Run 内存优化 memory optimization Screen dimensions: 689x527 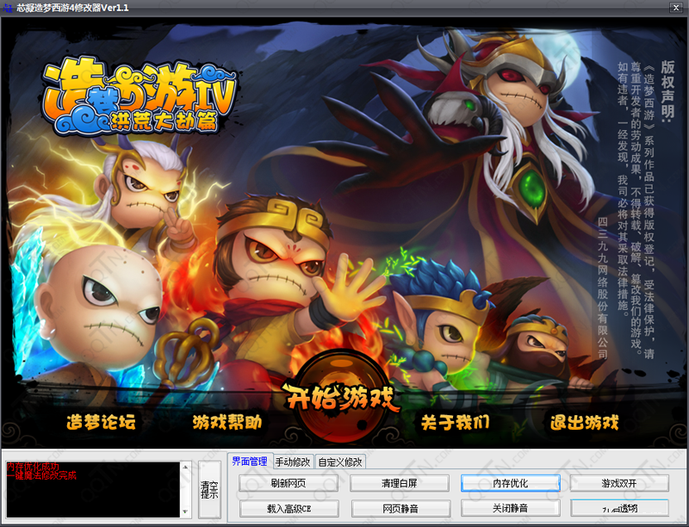(510, 483)
